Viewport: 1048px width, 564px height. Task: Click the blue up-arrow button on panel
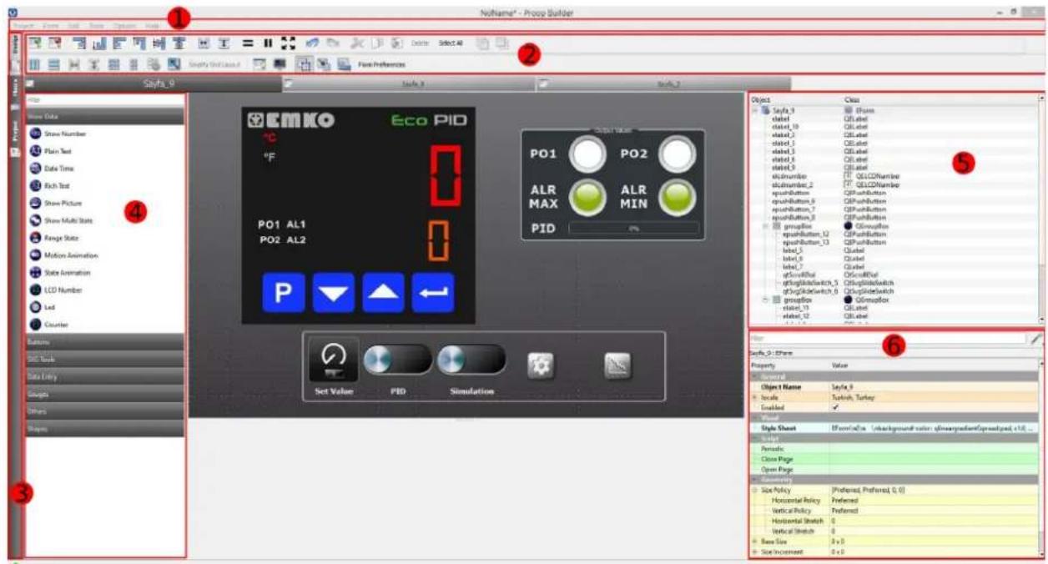point(383,294)
